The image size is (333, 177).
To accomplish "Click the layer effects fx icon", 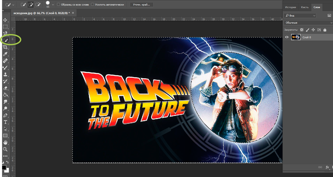I will pos(327,167).
